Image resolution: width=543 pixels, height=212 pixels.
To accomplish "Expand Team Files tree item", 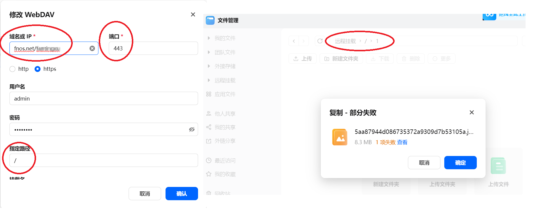I will tap(209, 52).
